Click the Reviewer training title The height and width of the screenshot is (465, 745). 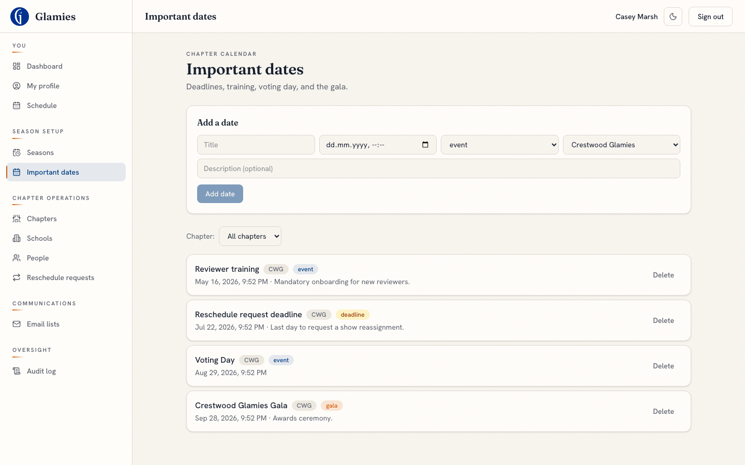click(x=227, y=269)
